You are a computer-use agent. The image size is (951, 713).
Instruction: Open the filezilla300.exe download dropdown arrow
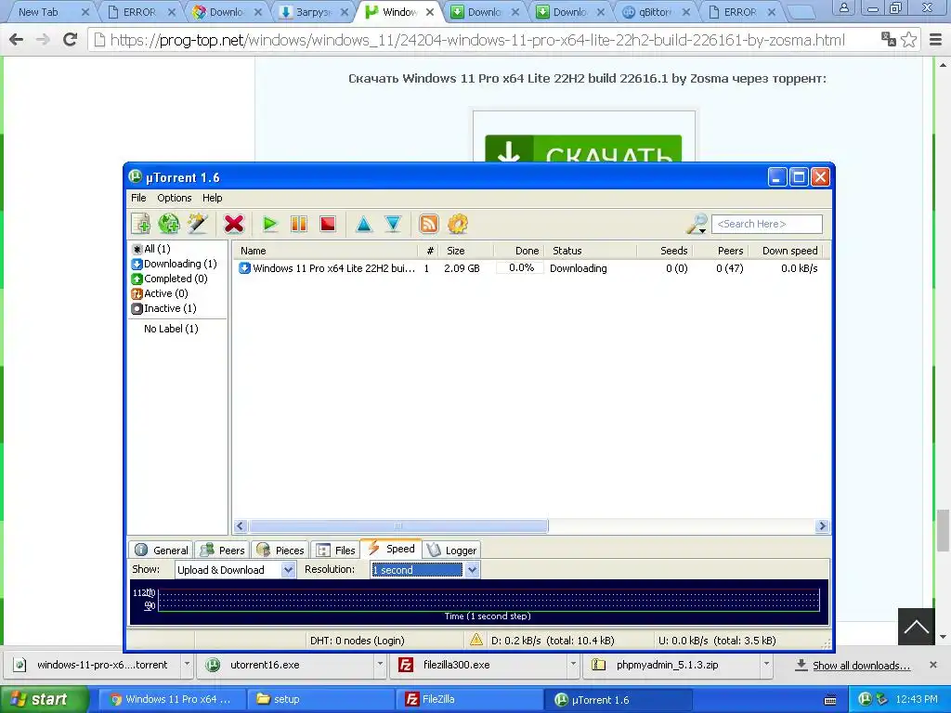(x=572, y=665)
